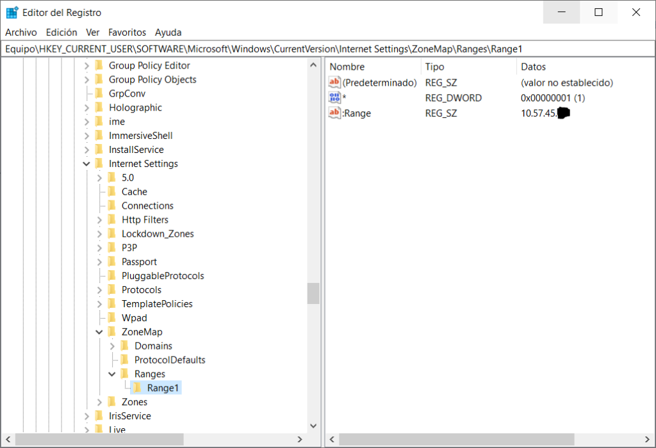Image resolution: width=656 pixels, height=448 pixels.
Task: Click the tree pane vertical scrollbar thumb
Action: (313, 293)
